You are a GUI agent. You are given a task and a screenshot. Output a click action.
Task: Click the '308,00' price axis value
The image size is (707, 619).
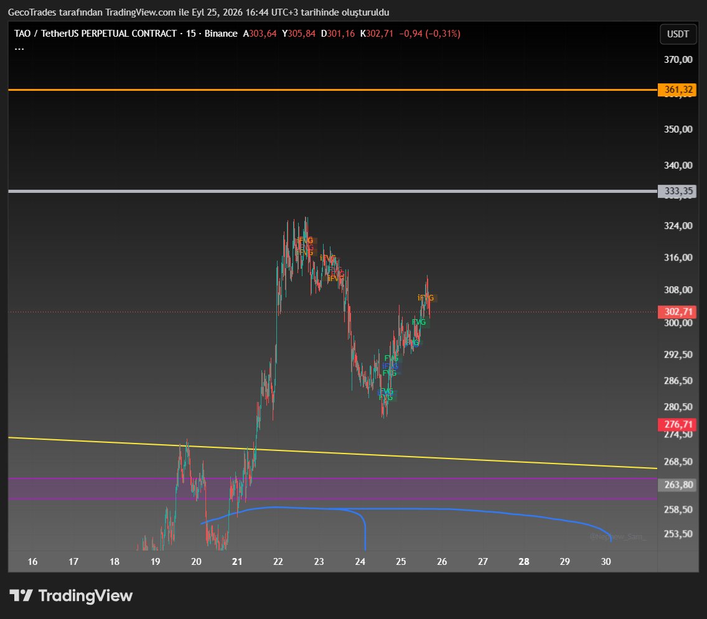678,290
